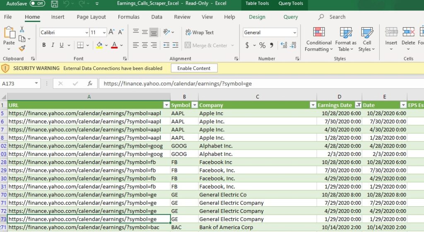The image size is (424, 232).
Task: Open the Symbol column filter dropdown
Action: click(195, 105)
